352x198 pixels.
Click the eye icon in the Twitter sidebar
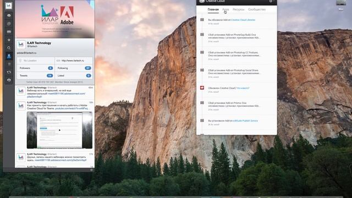tap(9, 80)
